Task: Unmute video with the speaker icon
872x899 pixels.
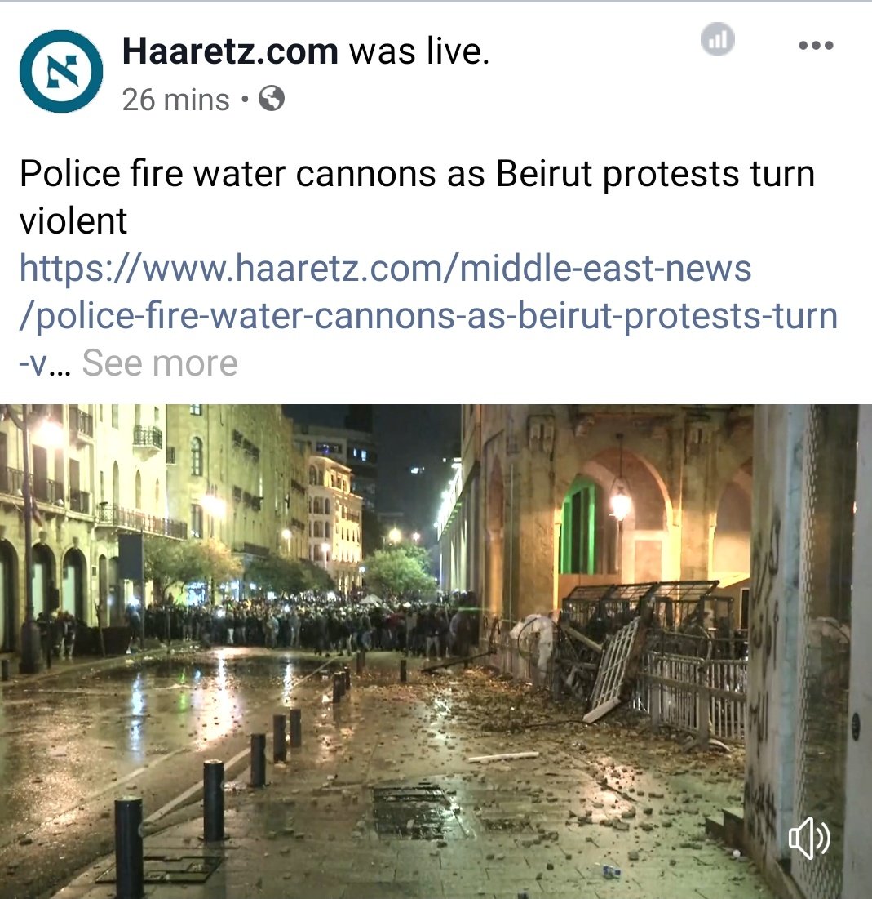Action: pos(809,839)
